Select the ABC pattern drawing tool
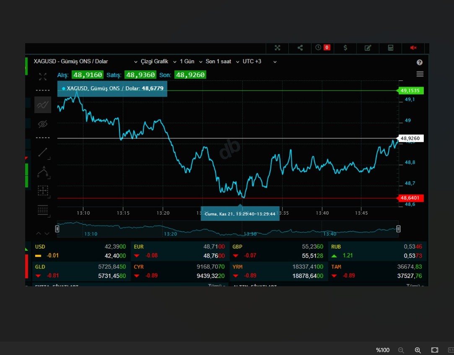The image size is (454, 355). click(43, 171)
